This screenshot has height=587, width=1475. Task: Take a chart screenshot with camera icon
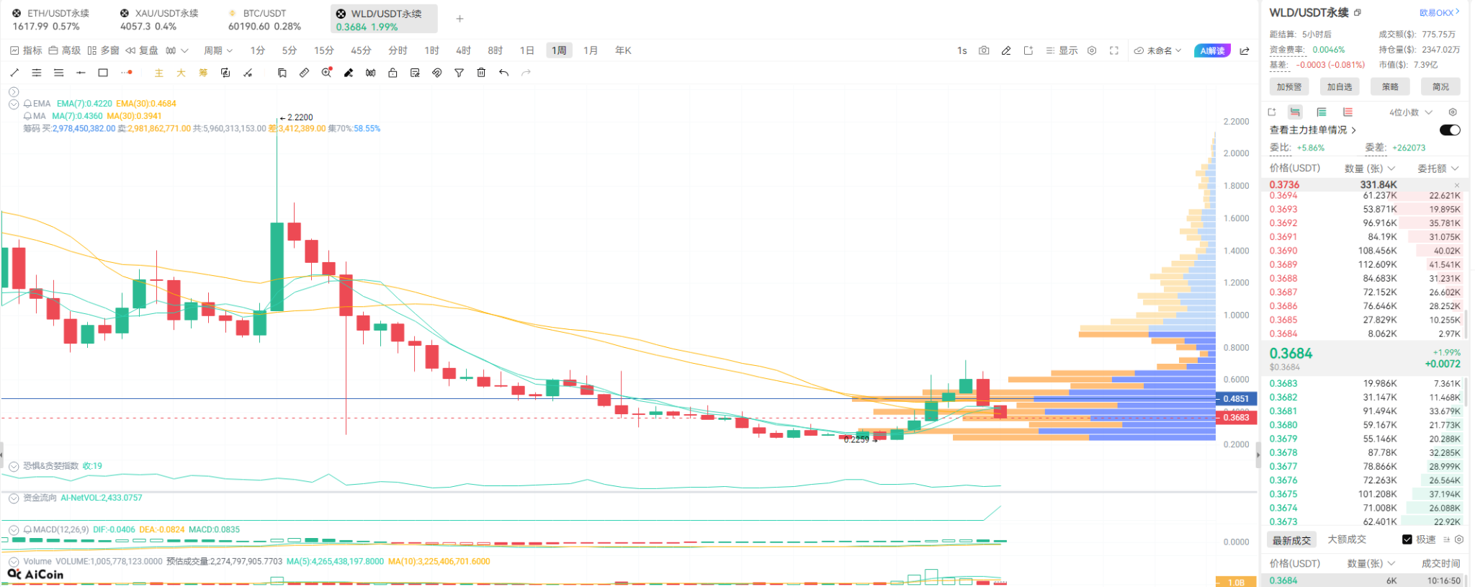[984, 50]
